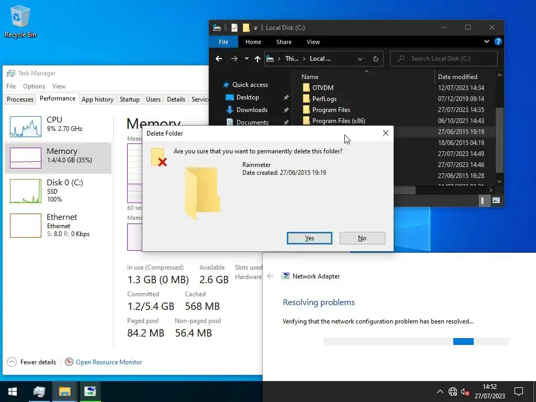Open Customize Quick Access Toolbar dropdown
The width and height of the screenshot is (536, 402).
click(255, 28)
